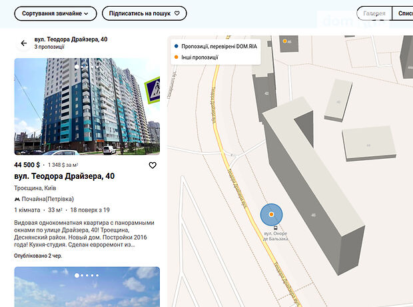Click the orange listing marker inside the blue circle

tap(271, 214)
